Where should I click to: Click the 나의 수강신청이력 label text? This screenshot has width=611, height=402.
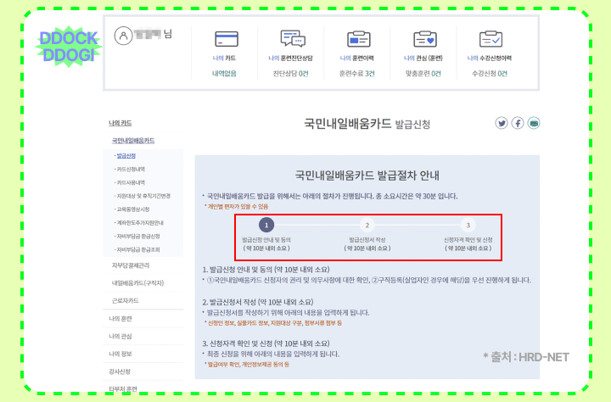pos(490,58)
